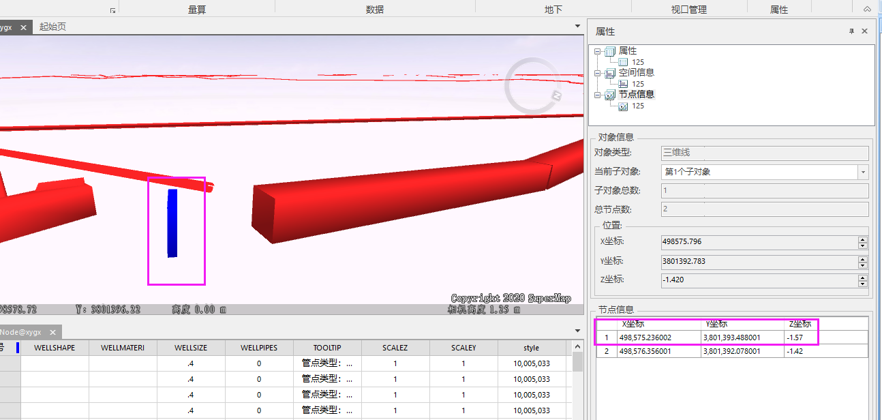The image size is (882, 420).
Task: Click the Z坐标 position input field
Action: click(x=759, y=280)
